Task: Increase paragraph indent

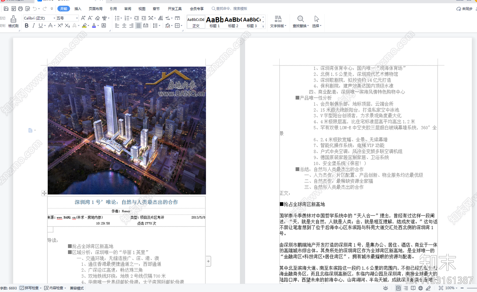Action: click(144, 18)
